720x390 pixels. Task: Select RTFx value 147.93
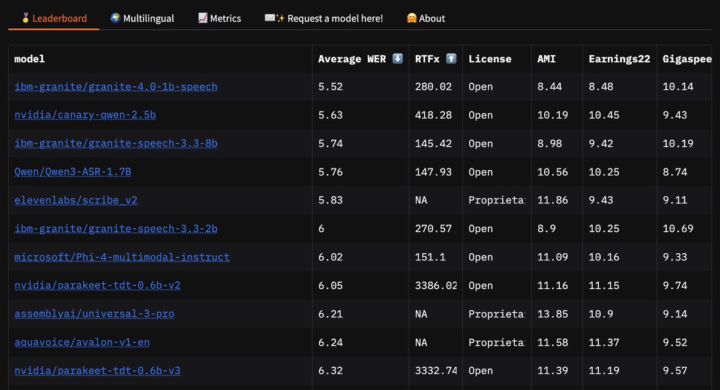pyautogui.click(x=433, y=172)
